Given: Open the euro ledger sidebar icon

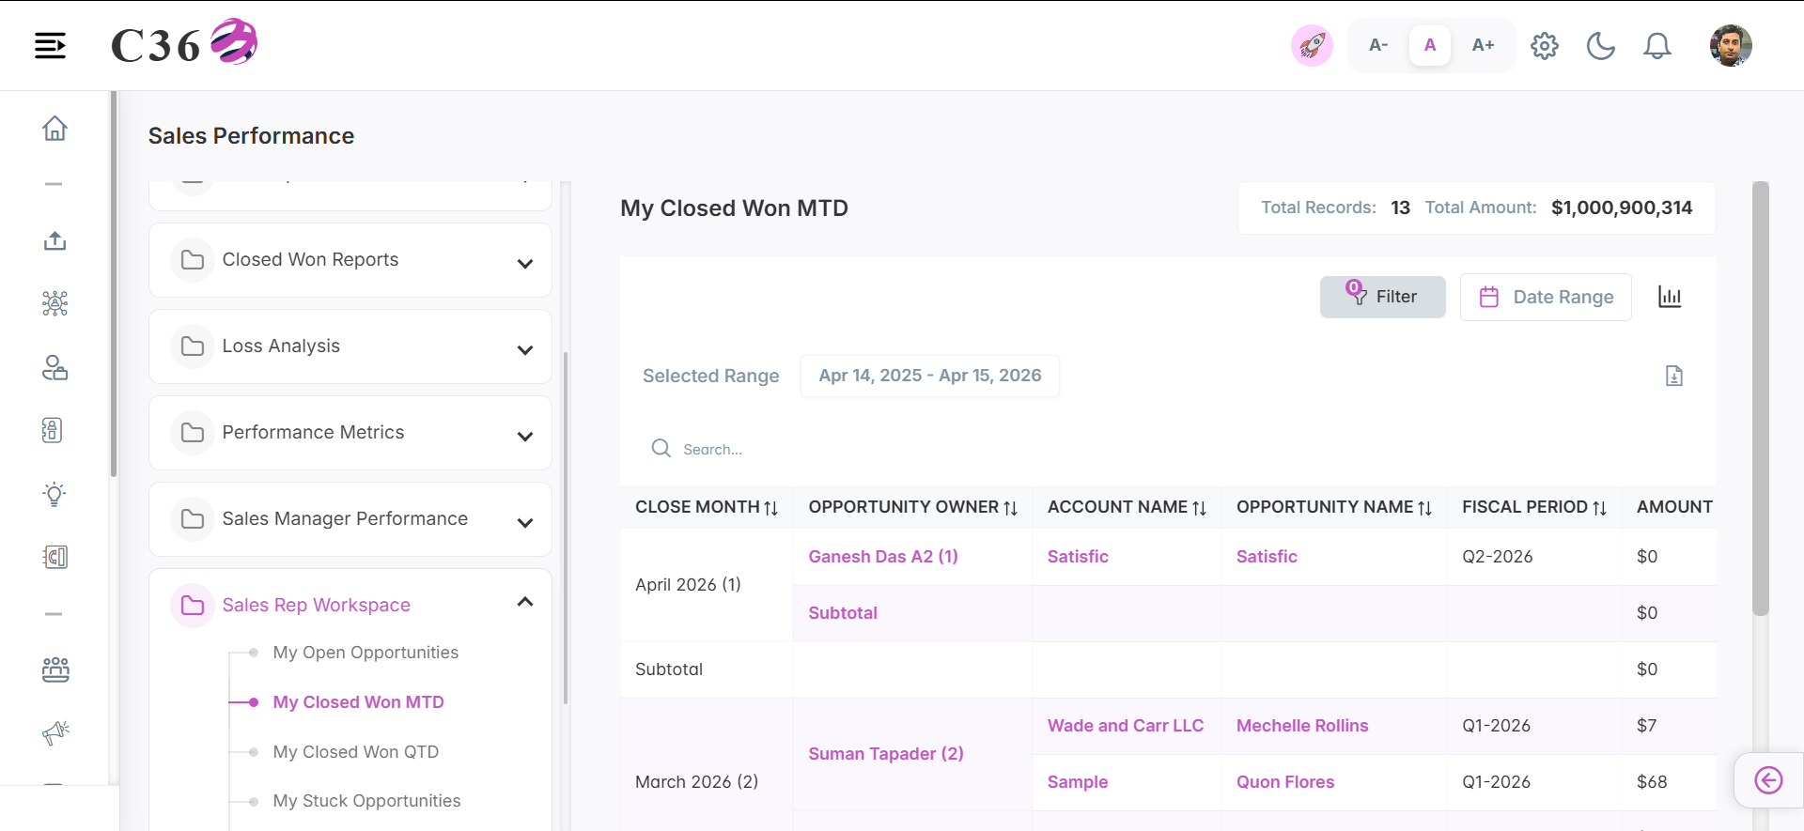Looking at the screenshot, I should (54, 557).
